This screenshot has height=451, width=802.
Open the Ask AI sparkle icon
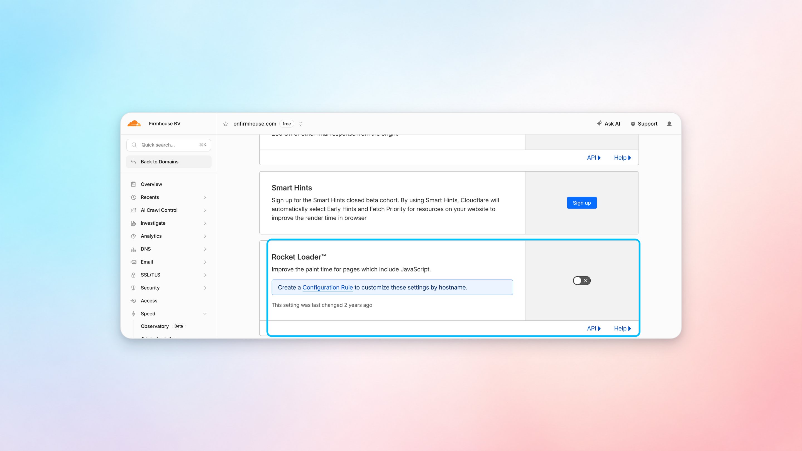[599, 123]
